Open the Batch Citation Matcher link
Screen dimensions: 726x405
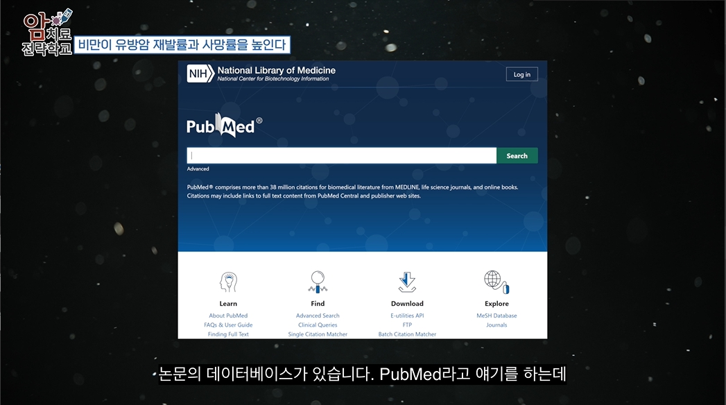point(407,334)
